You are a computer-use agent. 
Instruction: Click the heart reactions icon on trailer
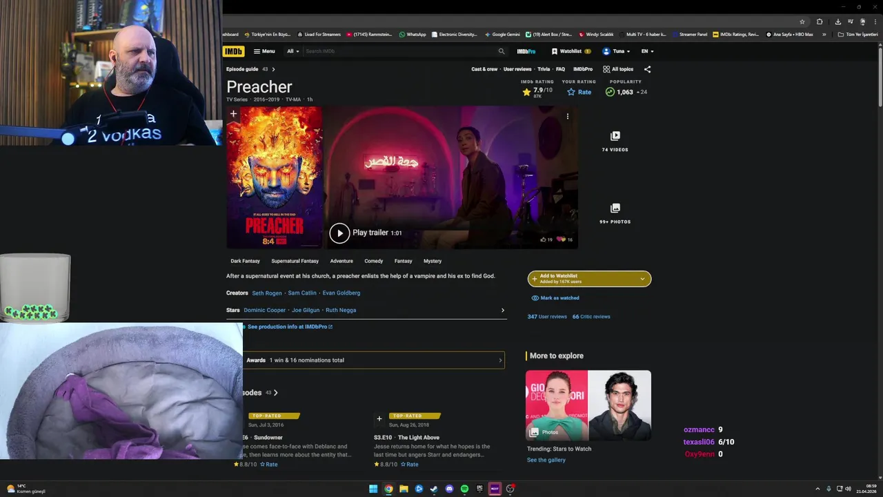click(562, 240)
